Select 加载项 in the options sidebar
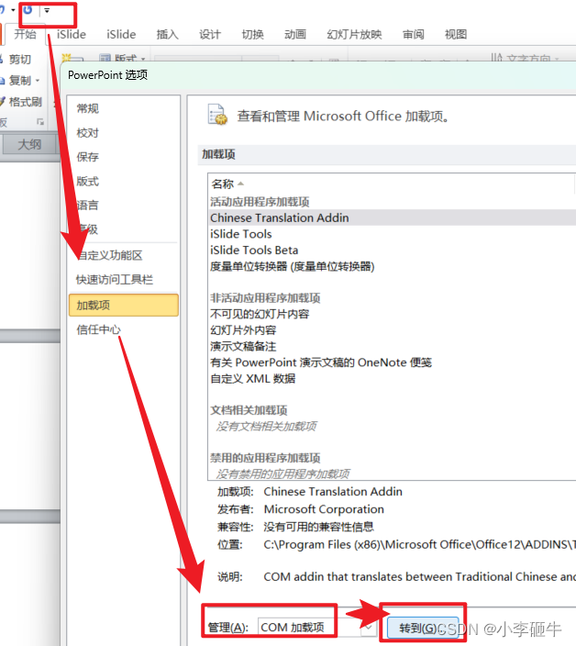 pyautogui.click(x=124, y=306)
